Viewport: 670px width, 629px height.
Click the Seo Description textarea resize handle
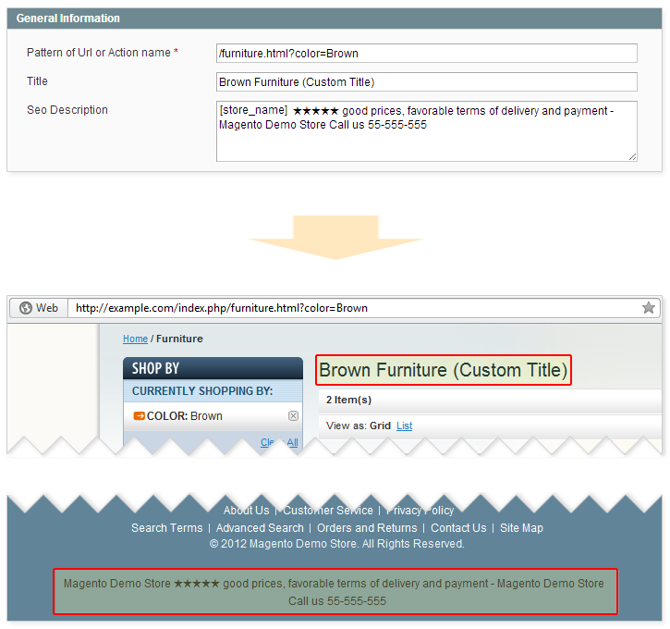tap(632, 156)
